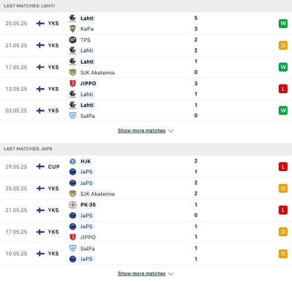Screen dimensions: 292x282
Task: Click the HJK club logo
Action: coord(73,161)
